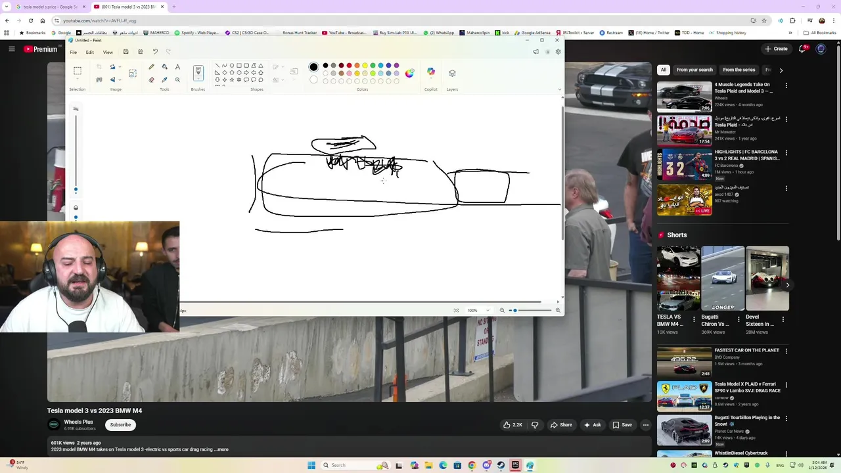Viewport: 841px width, 473px height.
Task: Select From the series filter chip
Action: (x=739, y=70)
